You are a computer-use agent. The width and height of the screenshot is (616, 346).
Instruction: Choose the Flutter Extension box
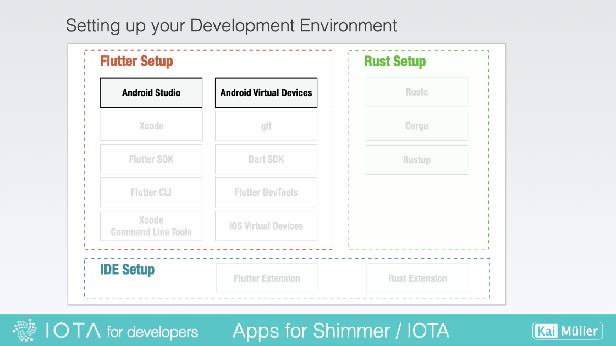point(267,278)
